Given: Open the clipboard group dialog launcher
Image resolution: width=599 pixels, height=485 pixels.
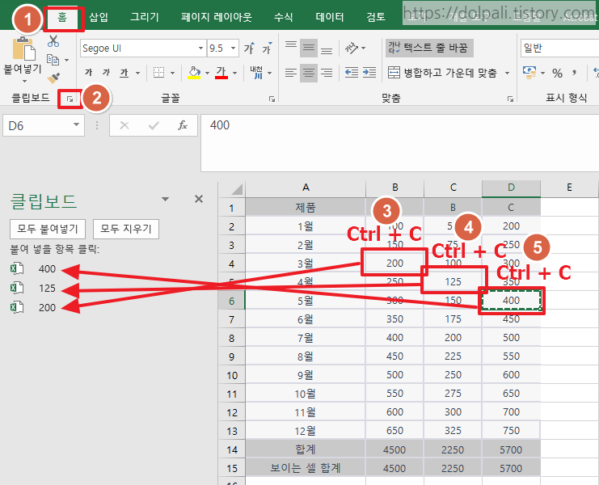Looking at the screenshot, I should pos(70,99).
